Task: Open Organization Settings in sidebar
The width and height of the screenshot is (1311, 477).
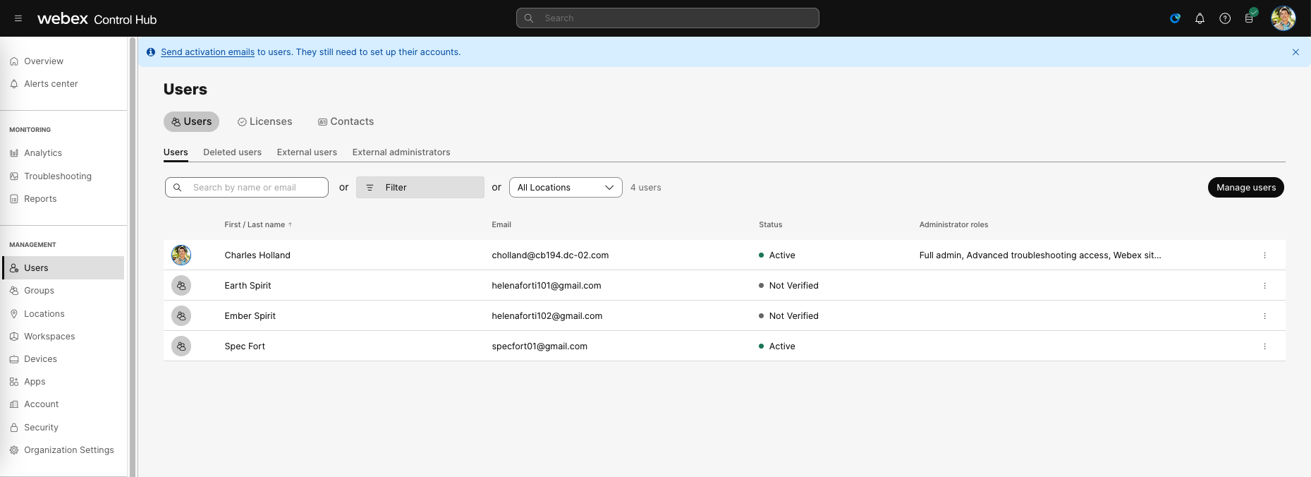Action: click(68, 450)
